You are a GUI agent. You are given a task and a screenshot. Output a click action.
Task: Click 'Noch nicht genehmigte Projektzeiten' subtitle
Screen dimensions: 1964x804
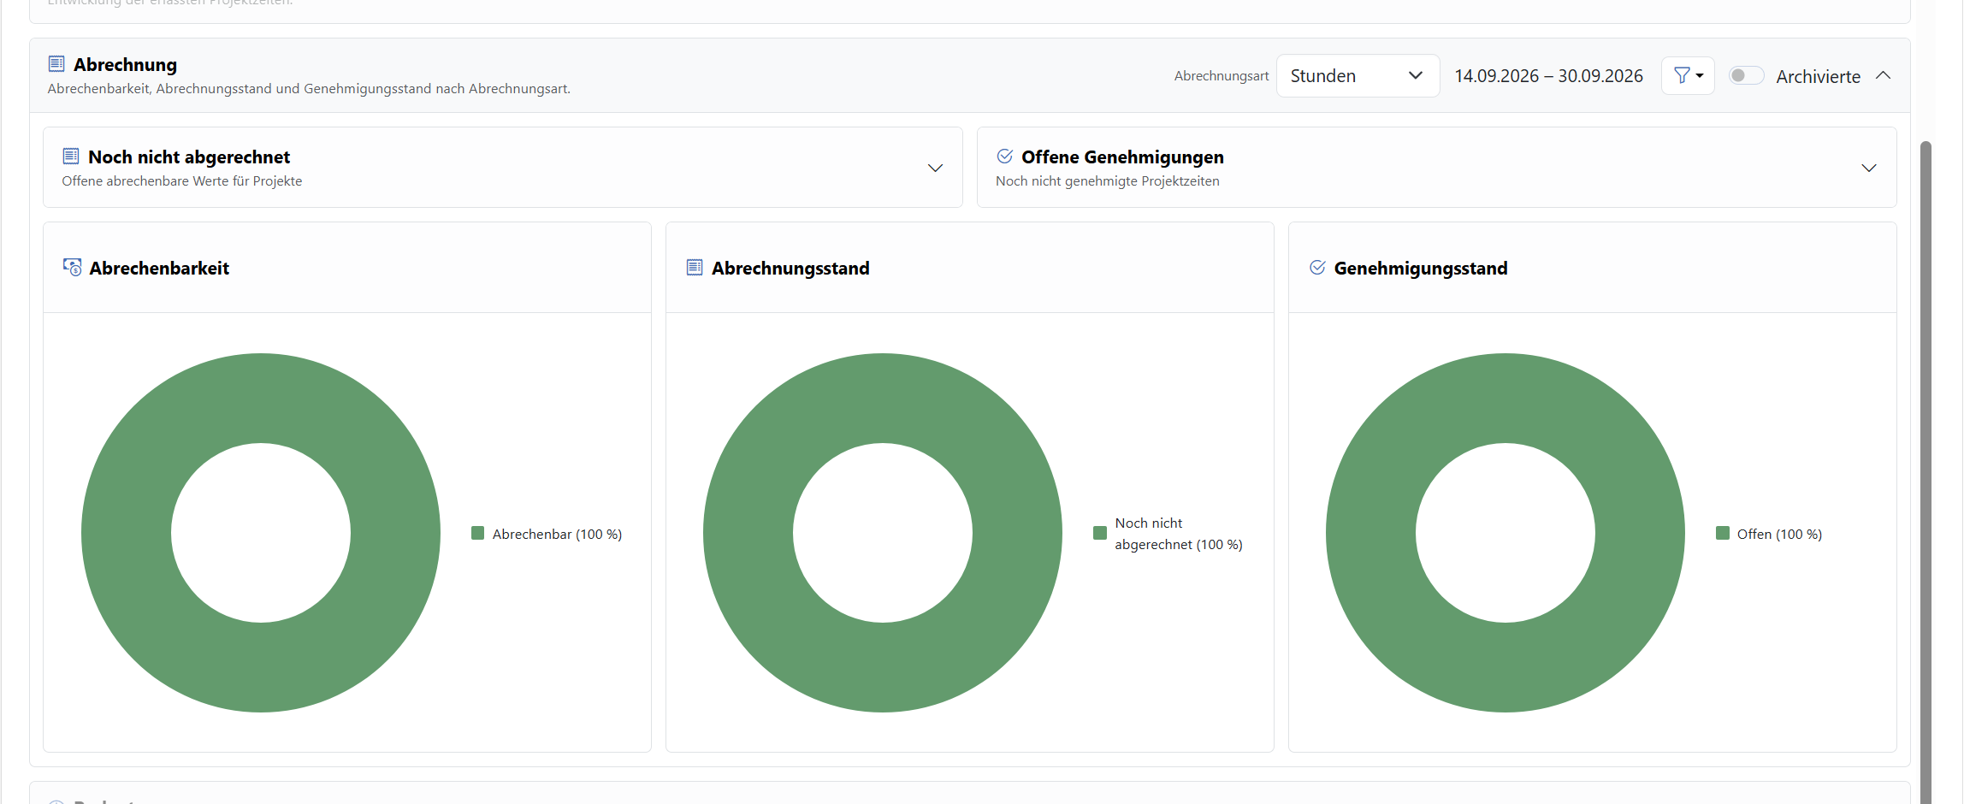pos(1107,180)
